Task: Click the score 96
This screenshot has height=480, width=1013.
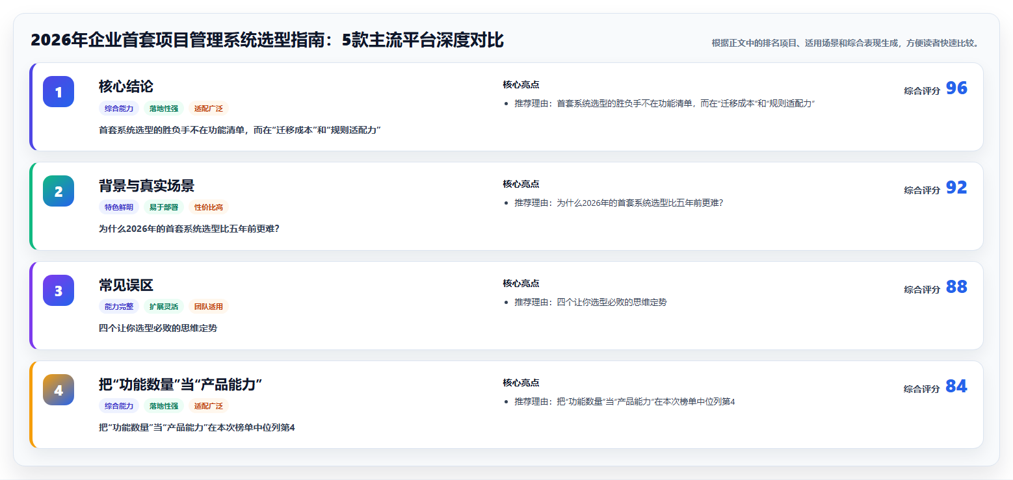Action: [956, 88]
